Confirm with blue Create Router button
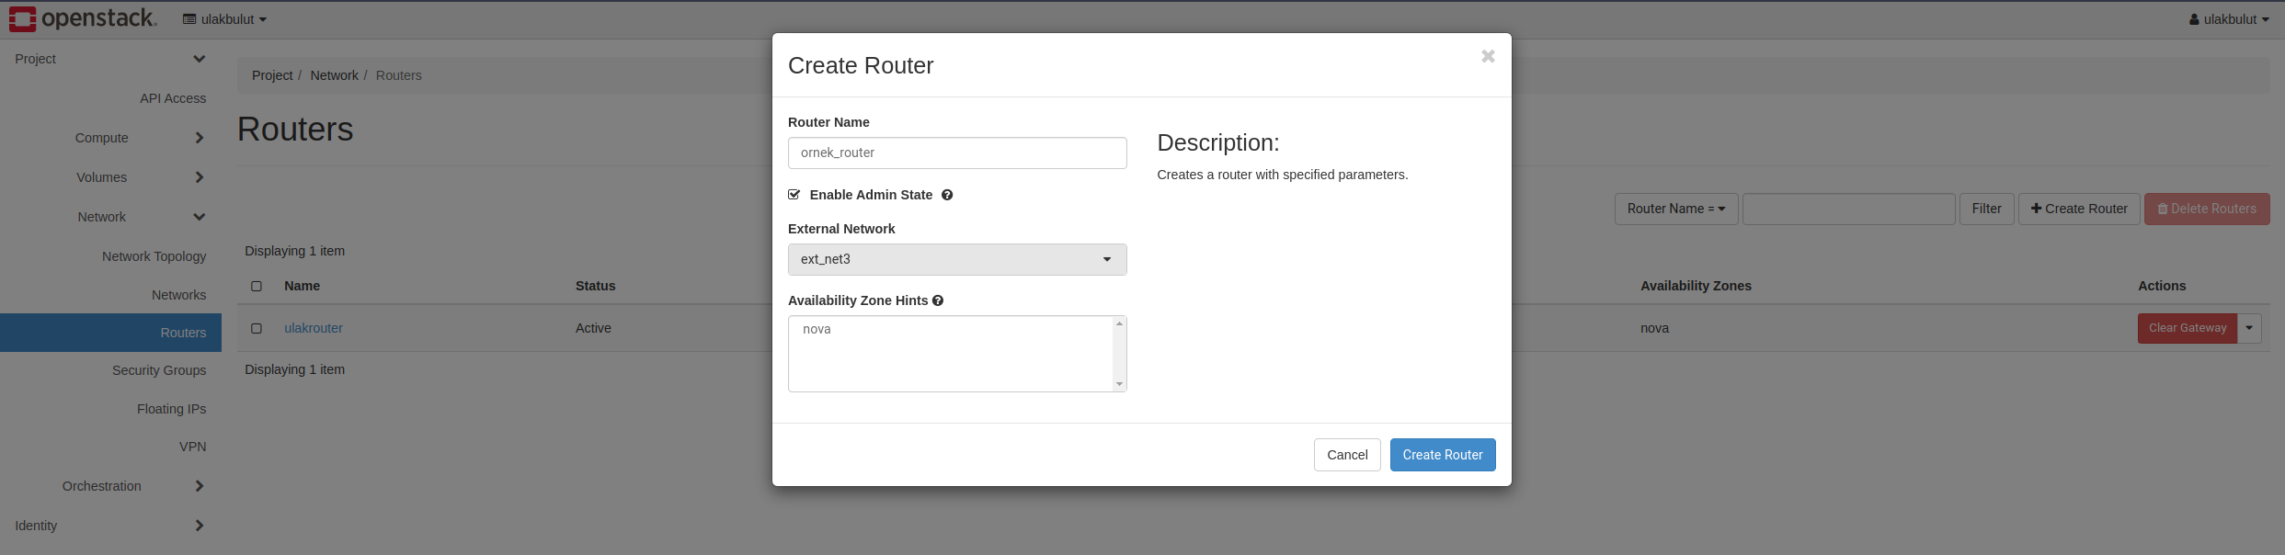Viewport: 2285px width, 555px height. [x=1443, y=455]
